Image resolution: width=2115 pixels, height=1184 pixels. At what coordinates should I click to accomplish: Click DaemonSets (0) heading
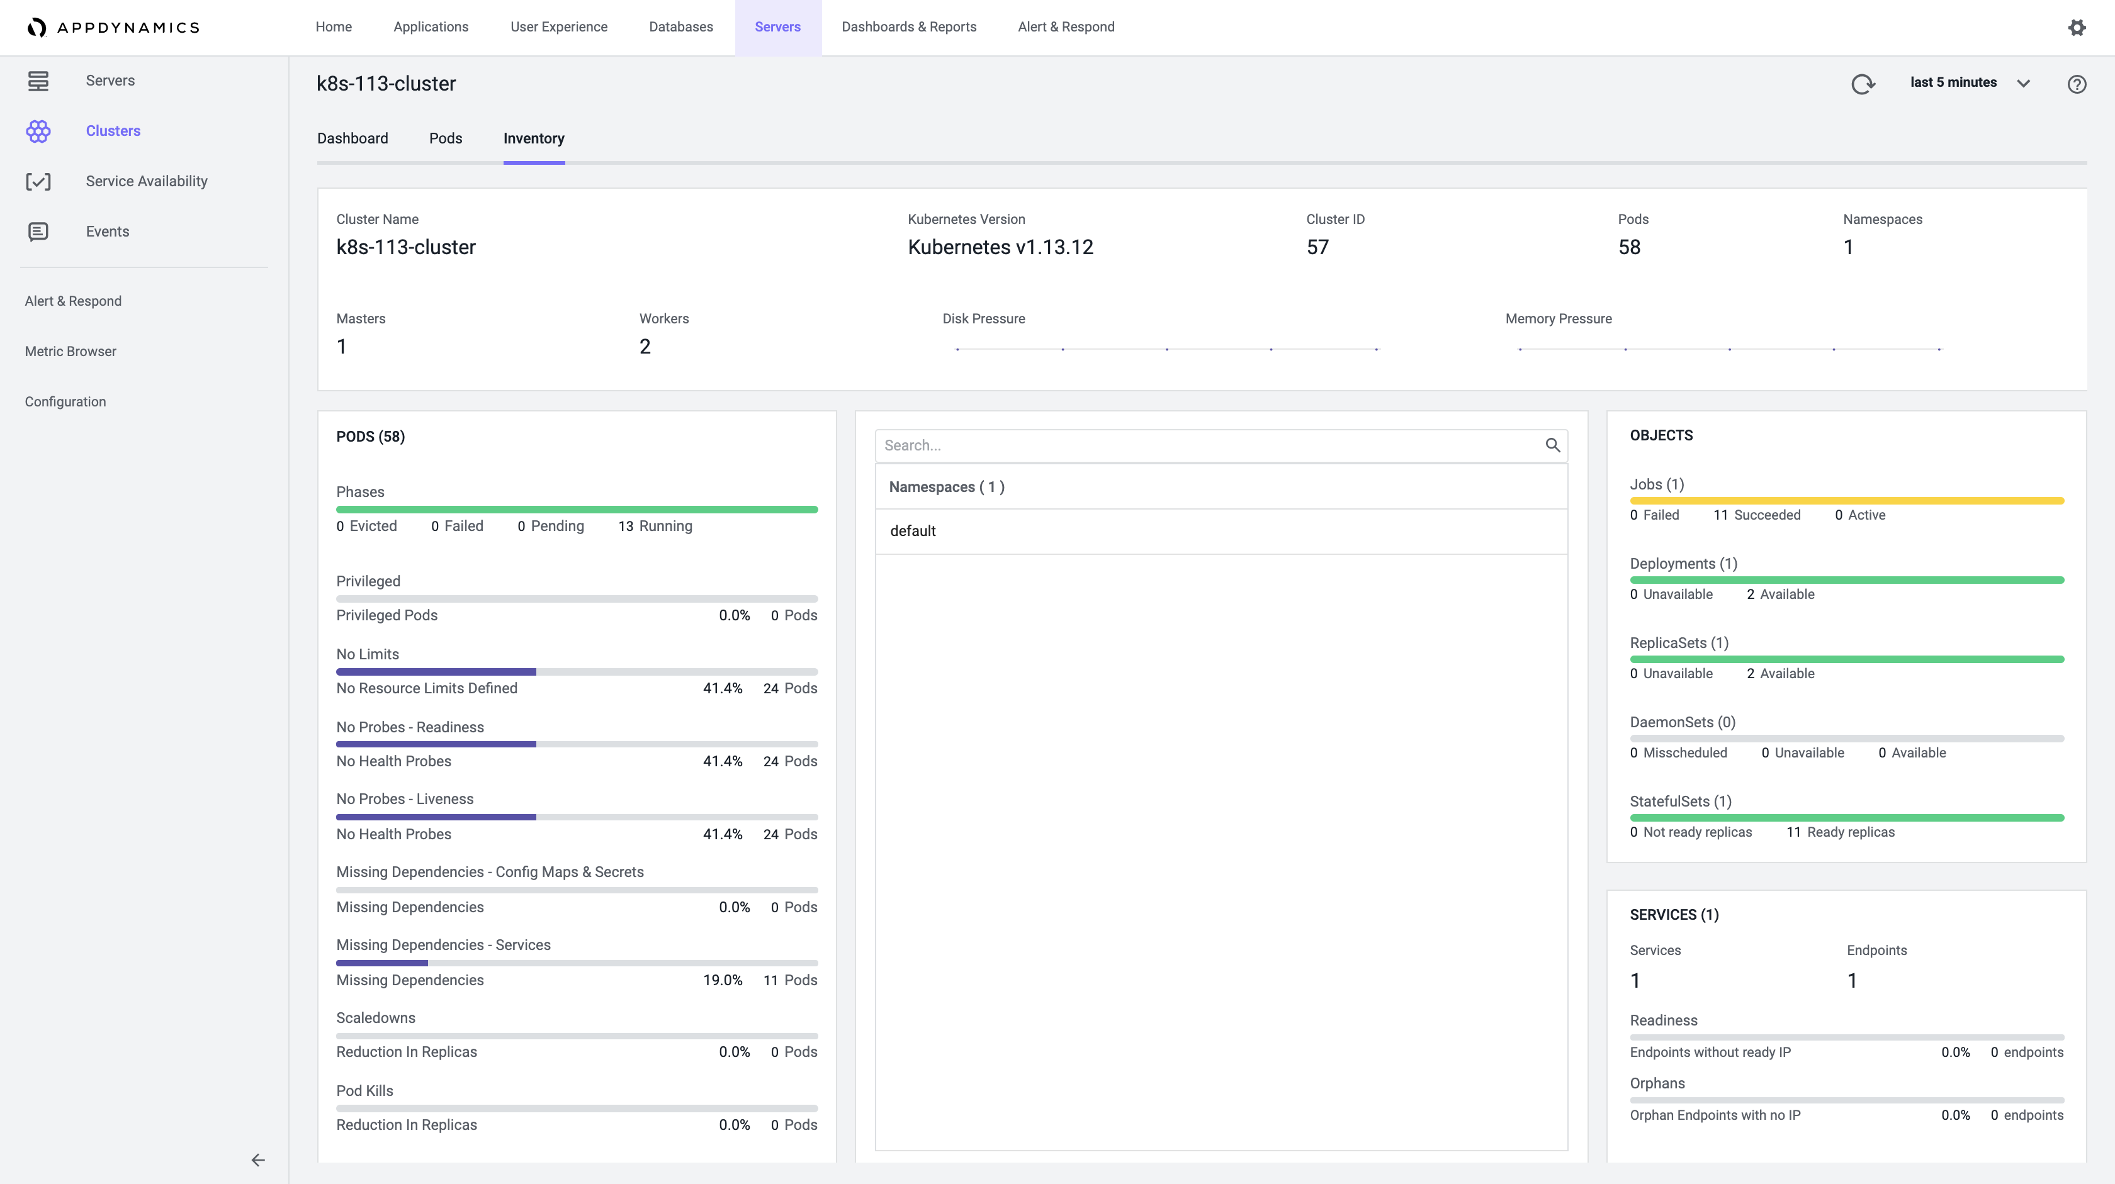point(1683,723)
